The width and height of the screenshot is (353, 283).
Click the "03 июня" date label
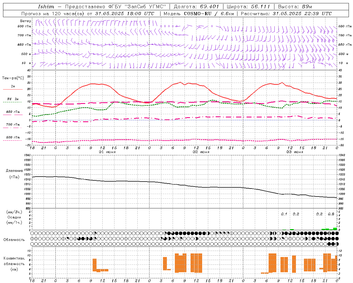click(295, 152)
